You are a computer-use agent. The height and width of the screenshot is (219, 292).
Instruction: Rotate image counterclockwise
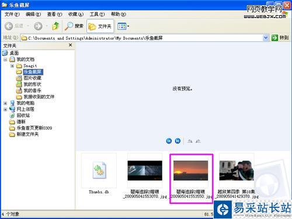[x=198, y=141]
